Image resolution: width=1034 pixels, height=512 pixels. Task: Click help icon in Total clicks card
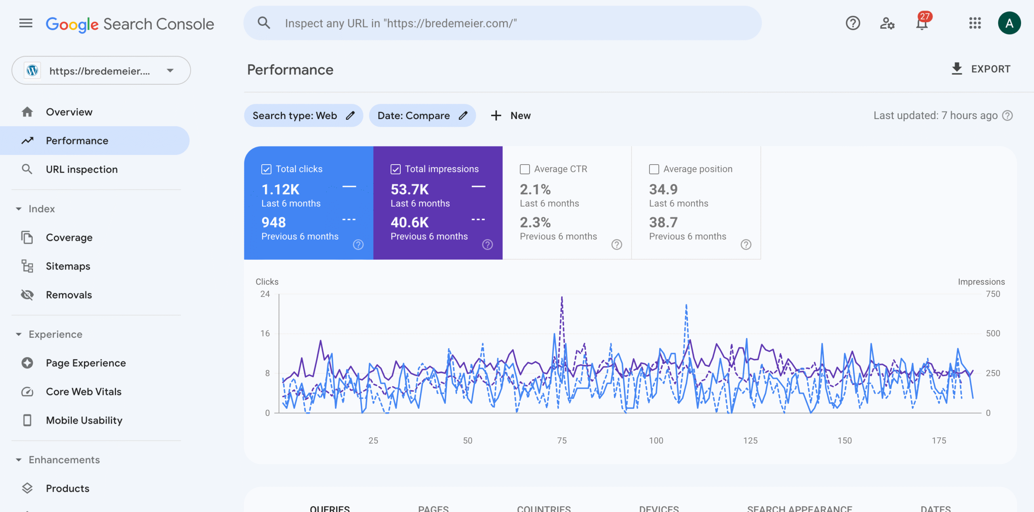358,245
